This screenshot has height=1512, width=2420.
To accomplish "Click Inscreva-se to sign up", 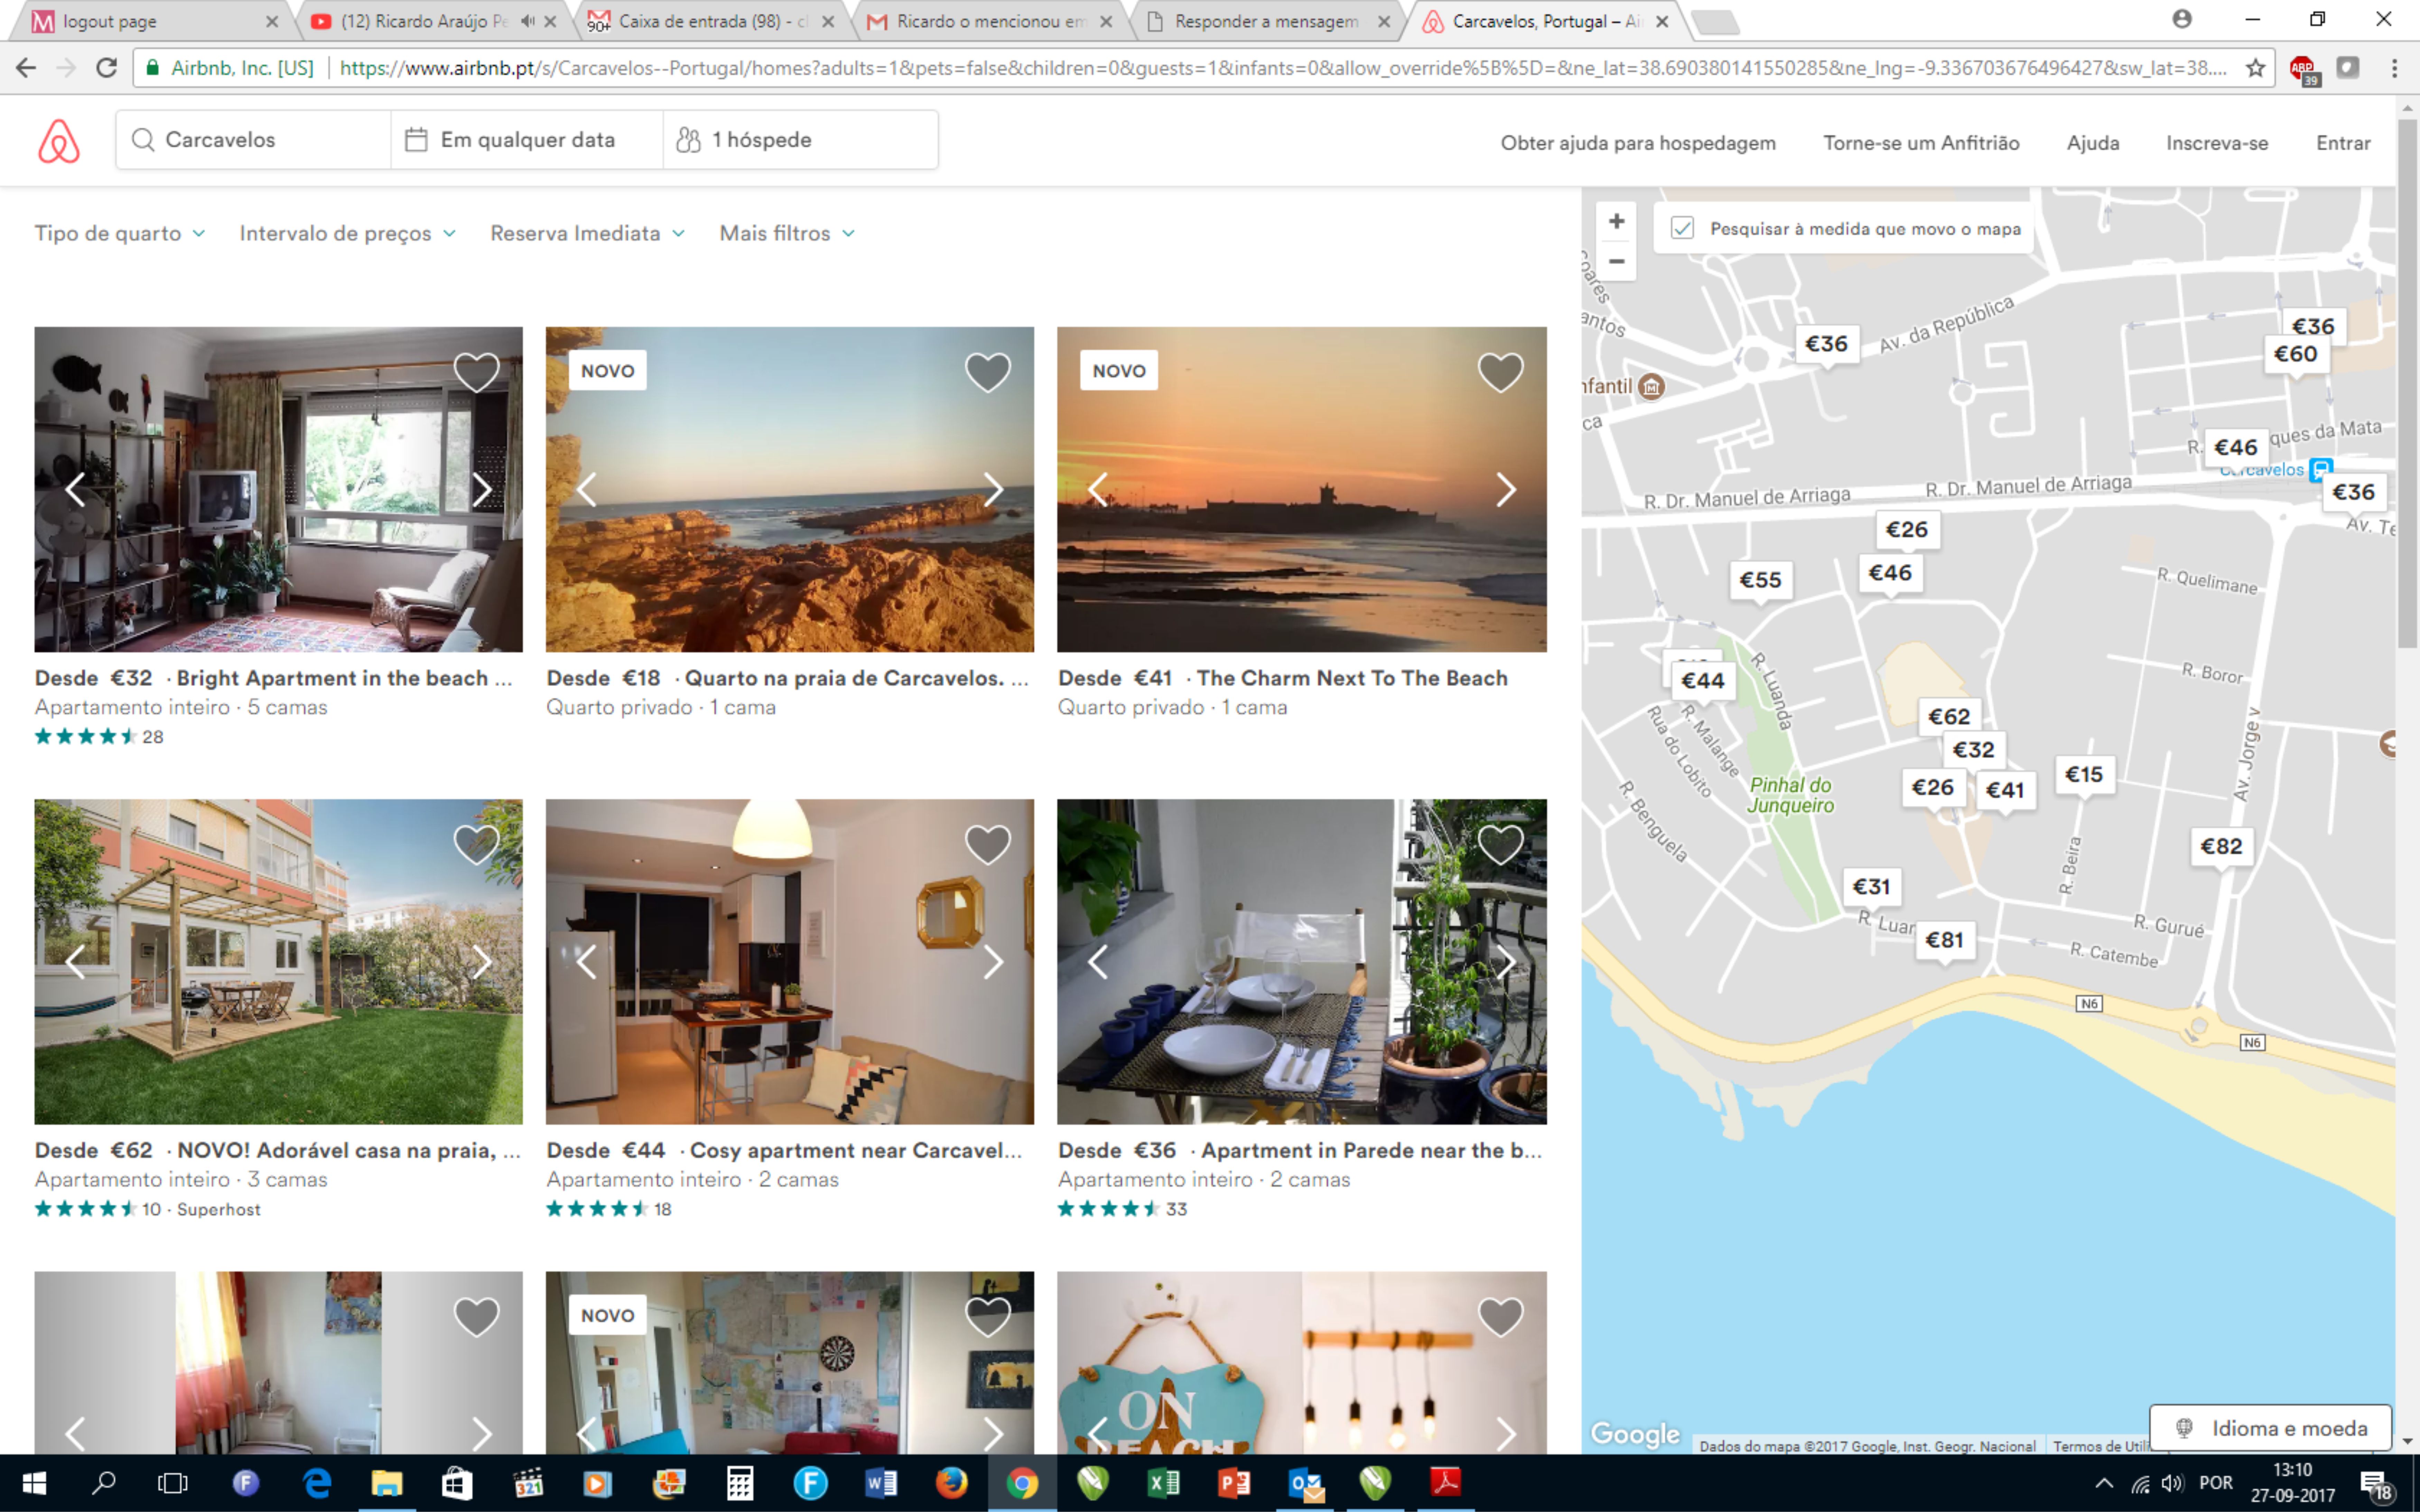I will pos(2217,143).
